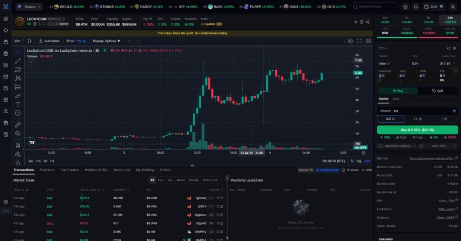Switch chart to MCap mode
This screenshot has width=461, height=241.
coord(82,41)
